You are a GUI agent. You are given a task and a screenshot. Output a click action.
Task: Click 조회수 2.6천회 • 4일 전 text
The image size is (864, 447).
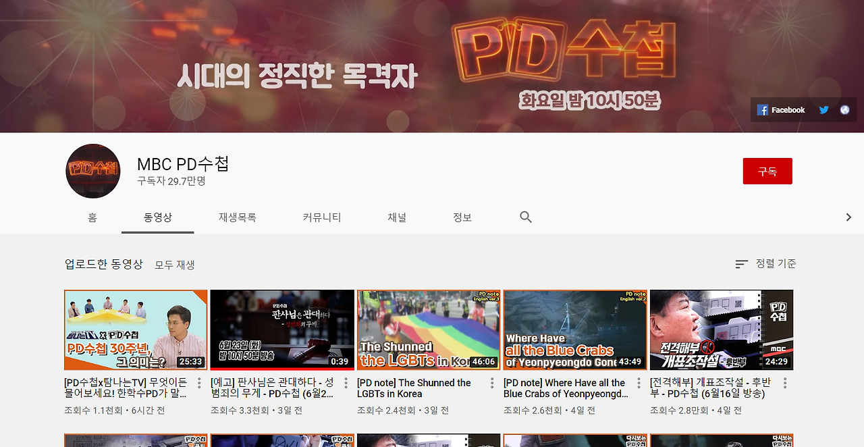coord(549,411)
